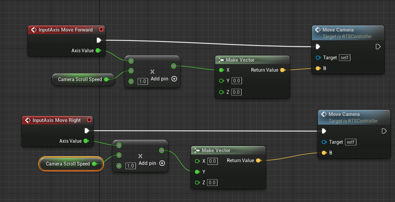
Task: Edit the X 0.0 field of lower Make Vector
Action: coord(212,161)
